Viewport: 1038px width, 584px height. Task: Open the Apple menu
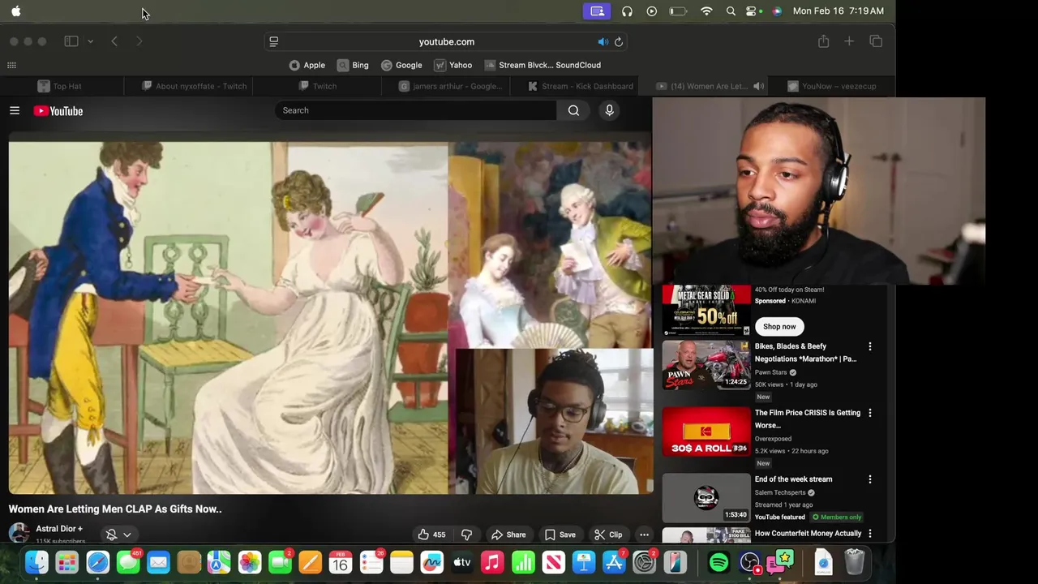coord(15,11)
